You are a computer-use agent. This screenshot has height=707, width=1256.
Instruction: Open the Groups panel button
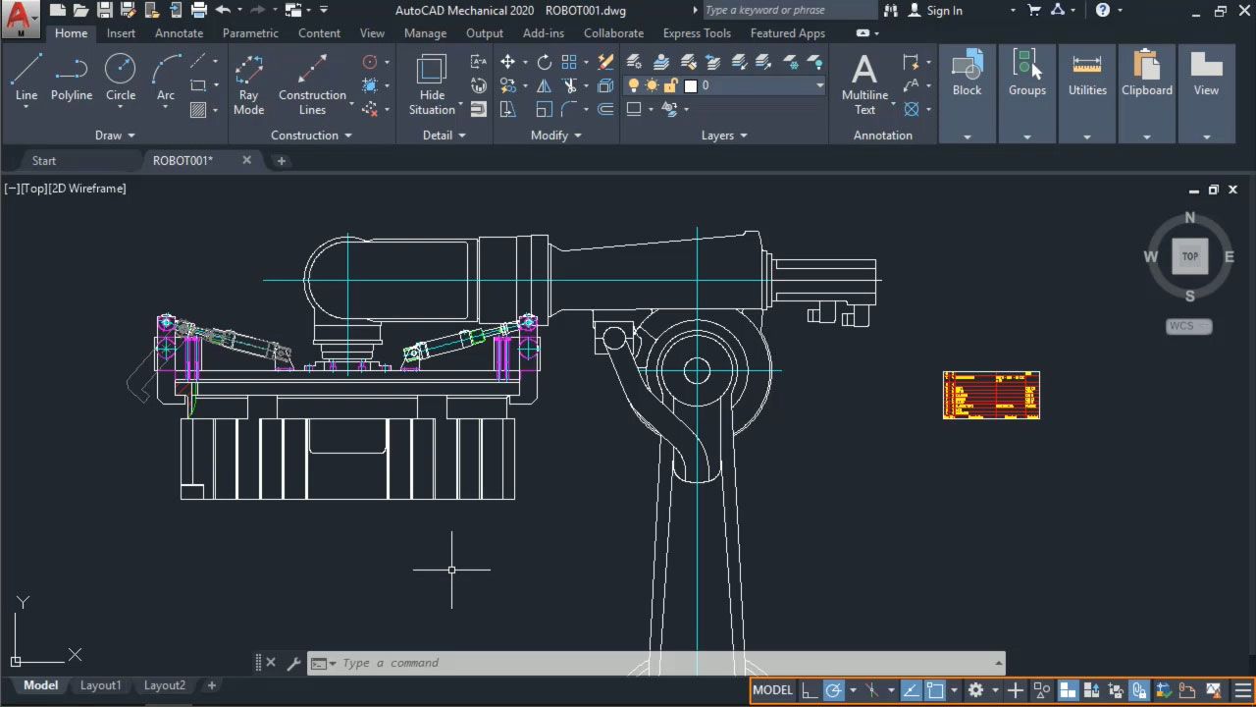coord(1027,75)
